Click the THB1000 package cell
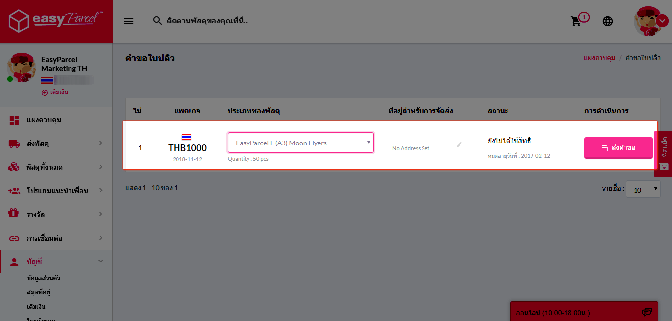This screenshot has width=672, height=321. [187, 147]
